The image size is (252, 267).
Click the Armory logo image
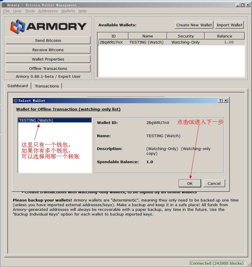[x=48, y=26]
